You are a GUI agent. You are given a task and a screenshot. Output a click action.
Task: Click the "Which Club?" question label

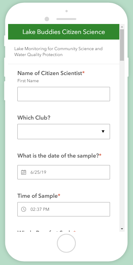[x=34, y=118]
